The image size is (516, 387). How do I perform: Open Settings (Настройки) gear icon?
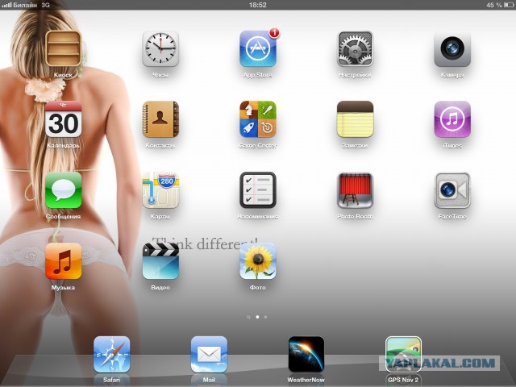point(355,48)
